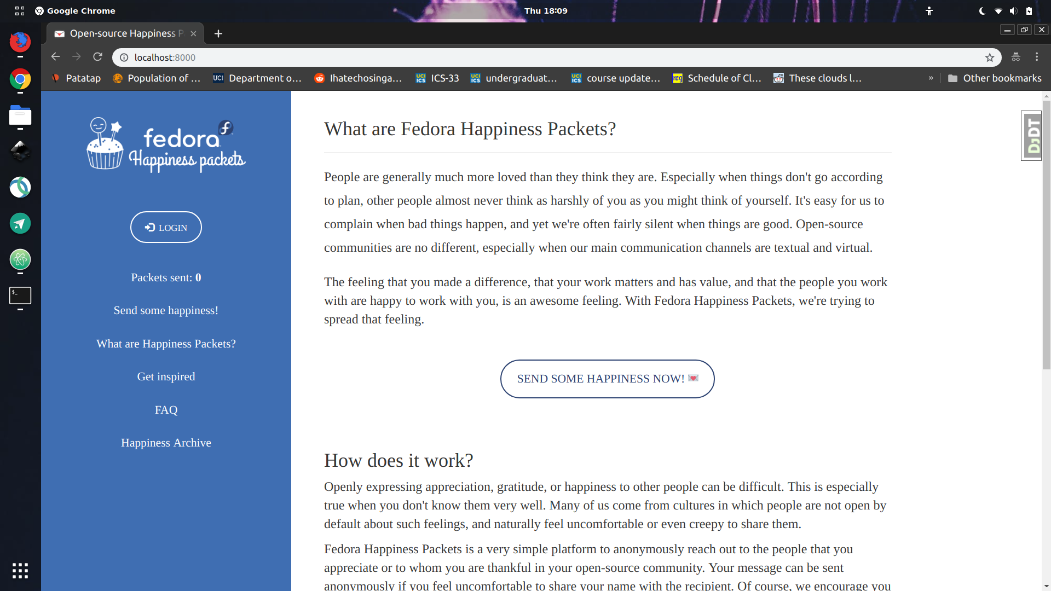Open the Ihatechosinga… Reddit bookmark
The width and height of the screenshot is (1051, 591).
point(359,78)
